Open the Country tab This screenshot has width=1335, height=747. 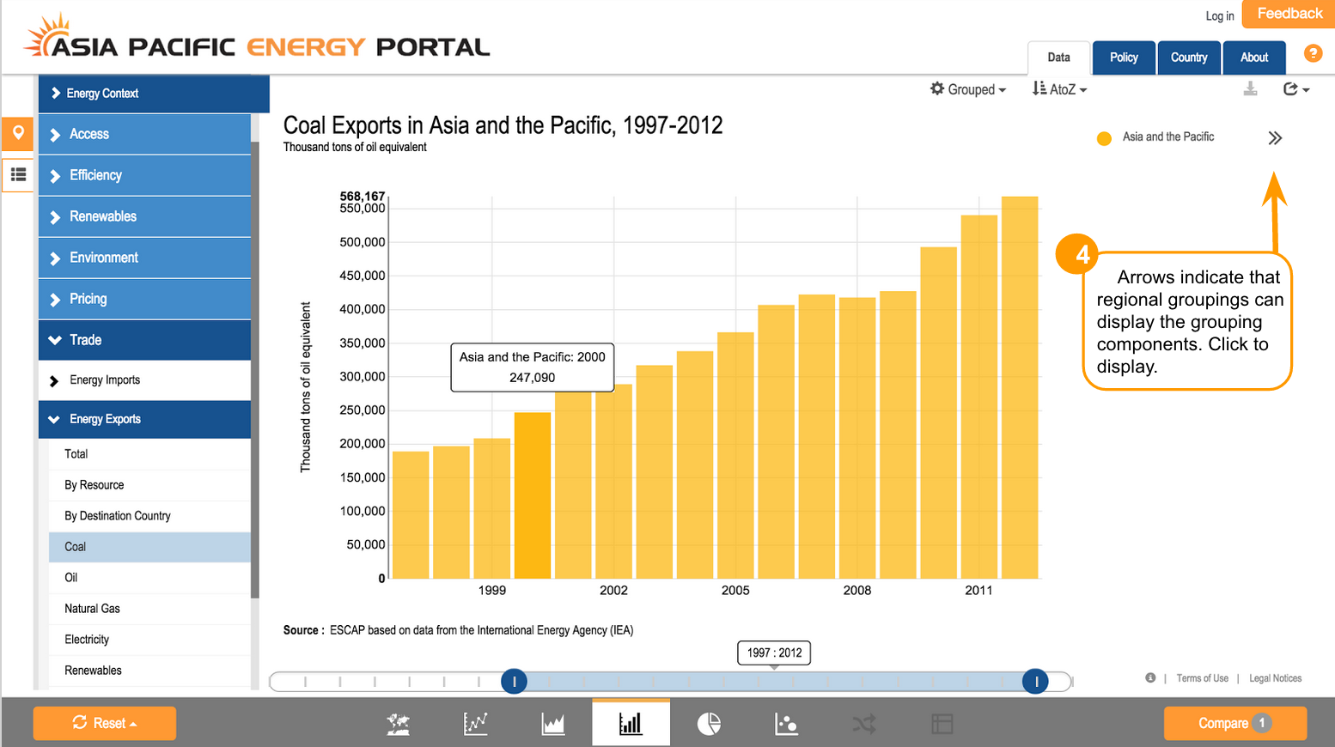coord(1189,58)
